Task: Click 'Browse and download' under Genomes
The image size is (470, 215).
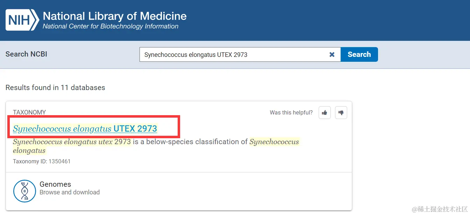Action: tap(70, 192)
